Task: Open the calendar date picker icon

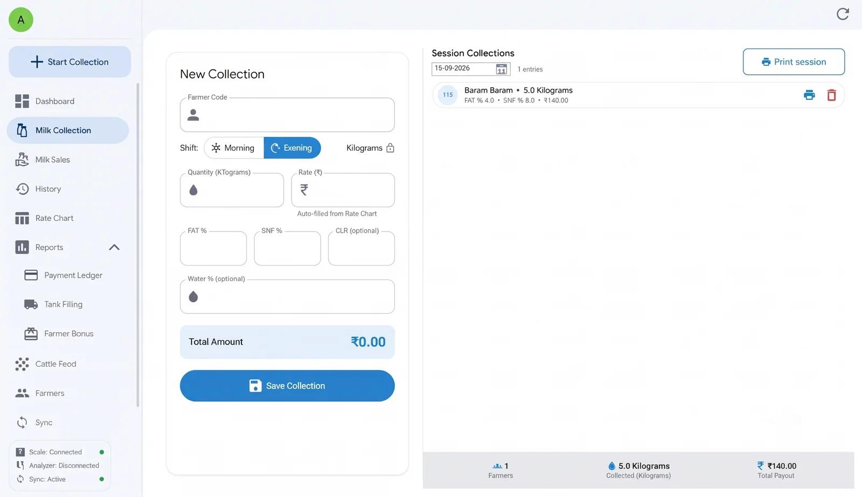Action: point(501,69)
